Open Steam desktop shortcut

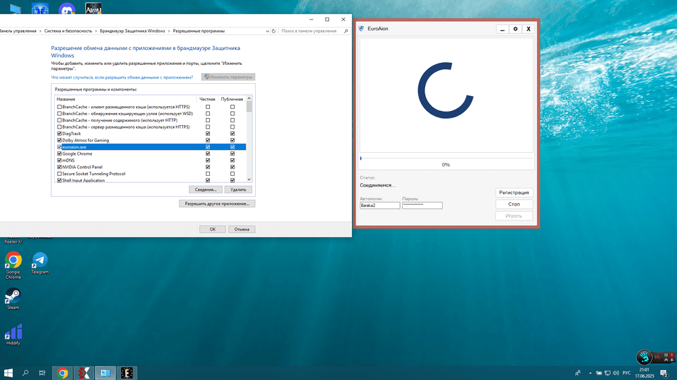click(x=13, y=296)
